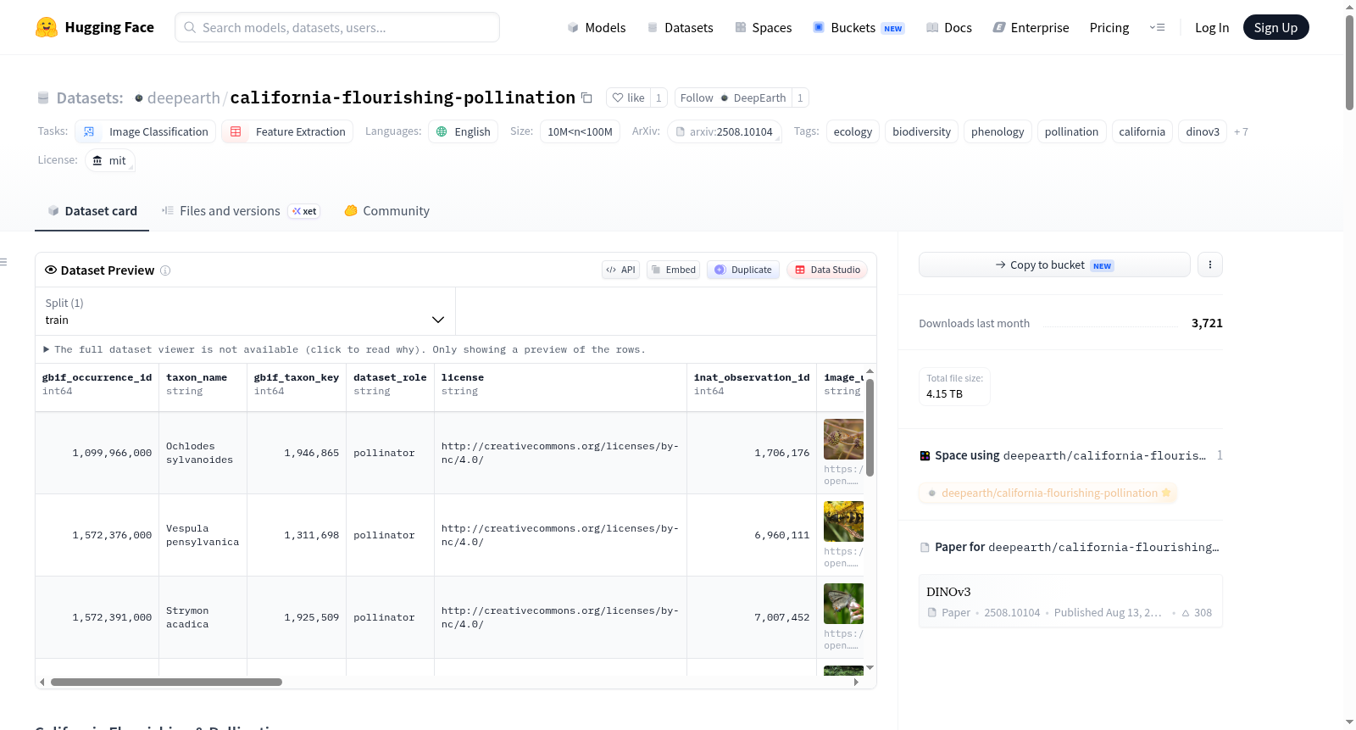Click the Feature Extraction task tag
Viewport: 1356px width, 730px height.
[287, 131]
